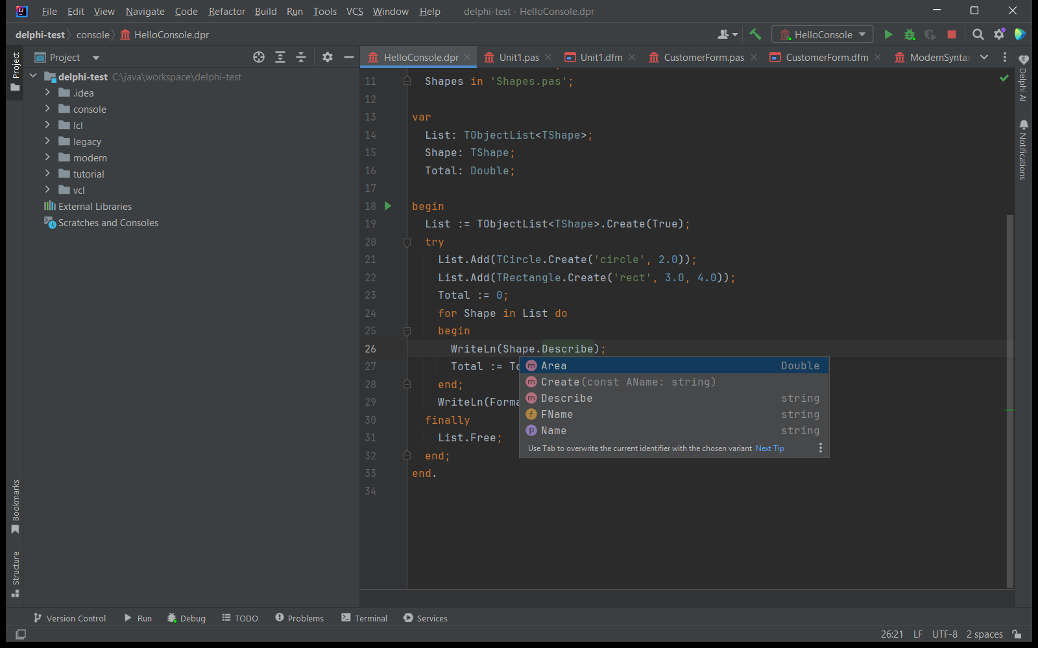Expand all in the Project panel
This screenshot has height=648, width=1038.
click(x=280, y=57)
